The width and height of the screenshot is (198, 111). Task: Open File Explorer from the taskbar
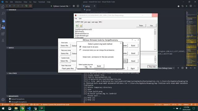tap(16, 108)
